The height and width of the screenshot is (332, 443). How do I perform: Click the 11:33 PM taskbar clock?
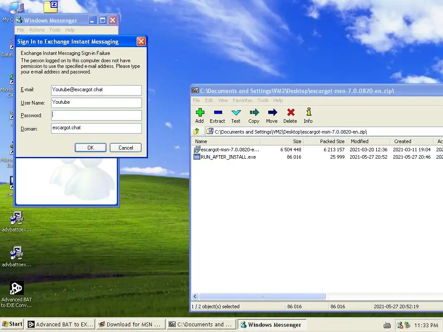pyautogui.click(x=426, y=326)
